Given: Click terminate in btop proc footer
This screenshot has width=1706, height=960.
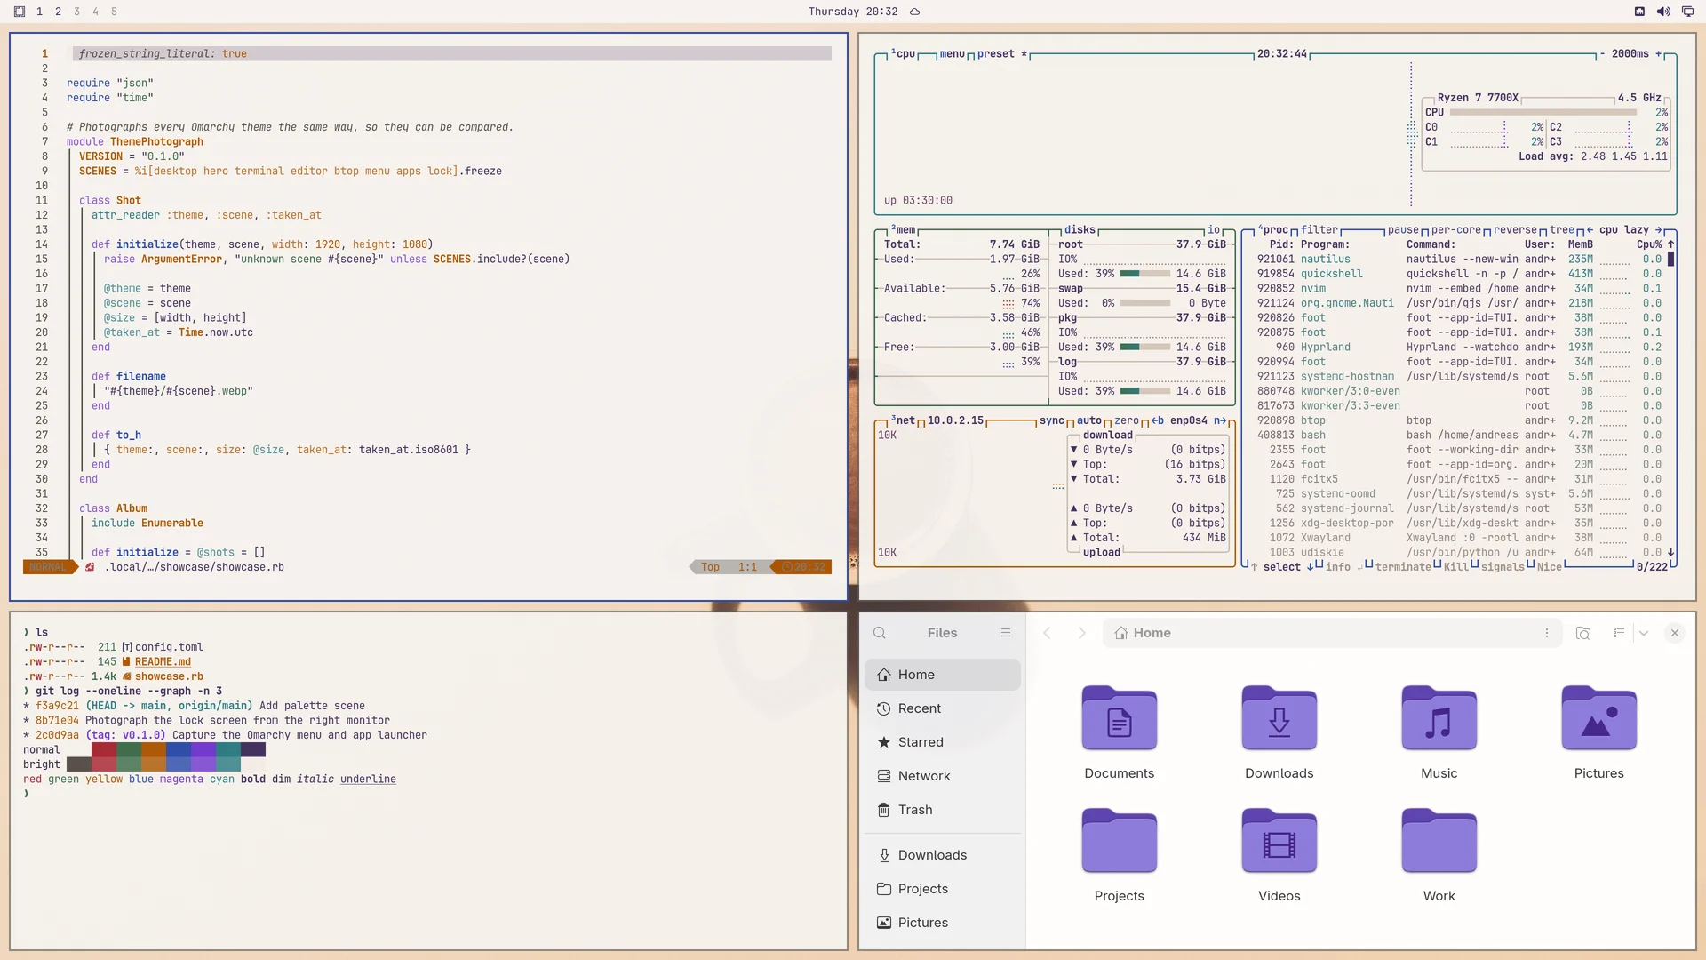Looking at the screenshot, I should click(1403, 567).
